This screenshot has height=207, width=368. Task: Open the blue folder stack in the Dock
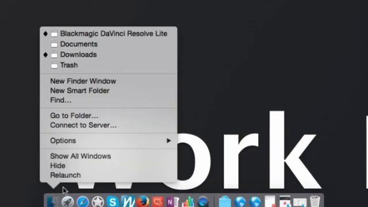(x=225, y=202)
